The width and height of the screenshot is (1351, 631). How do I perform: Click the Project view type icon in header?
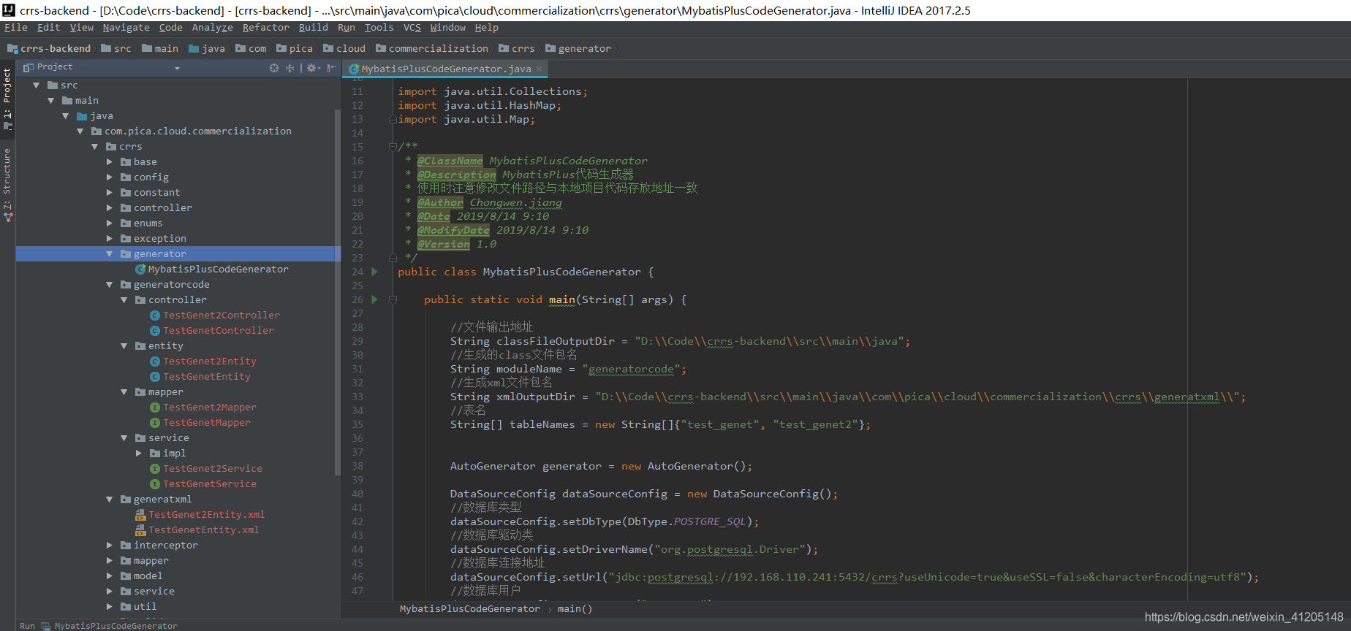[x=29, y=67]
